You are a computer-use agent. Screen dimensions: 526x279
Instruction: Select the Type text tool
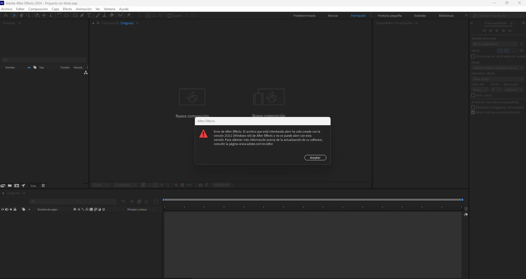click(89, 15)
